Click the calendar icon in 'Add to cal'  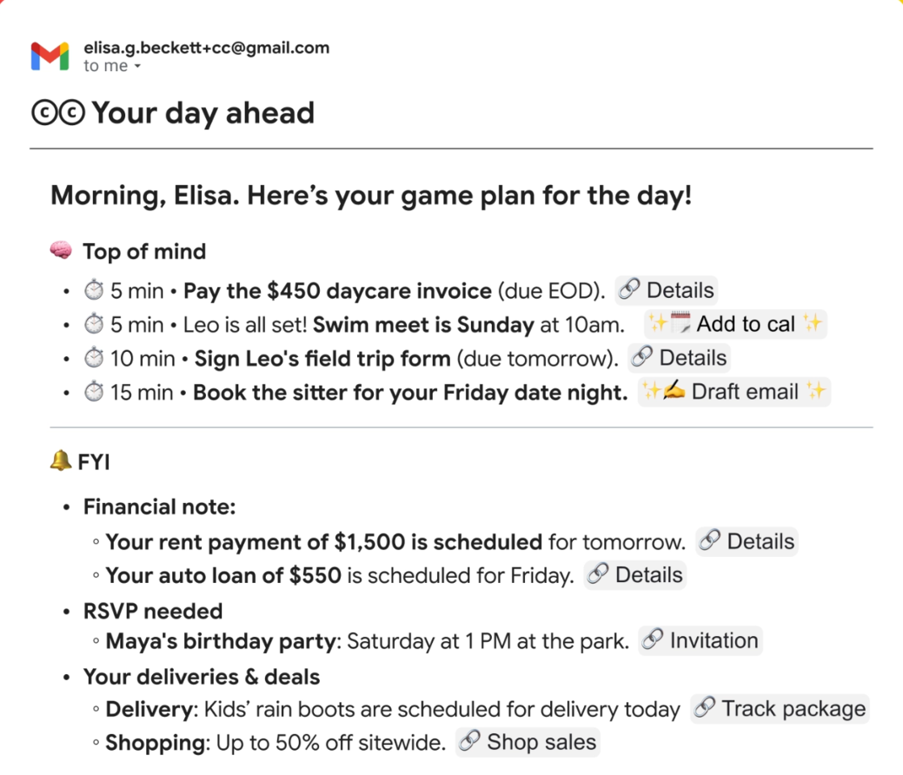click(x=681, y=325)
